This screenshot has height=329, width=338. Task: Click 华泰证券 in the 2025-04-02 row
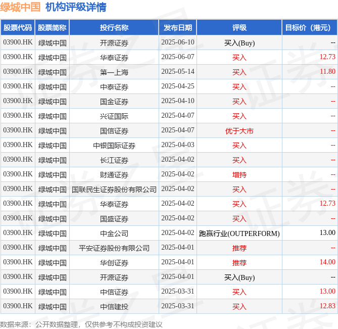(x=114, y=204)
